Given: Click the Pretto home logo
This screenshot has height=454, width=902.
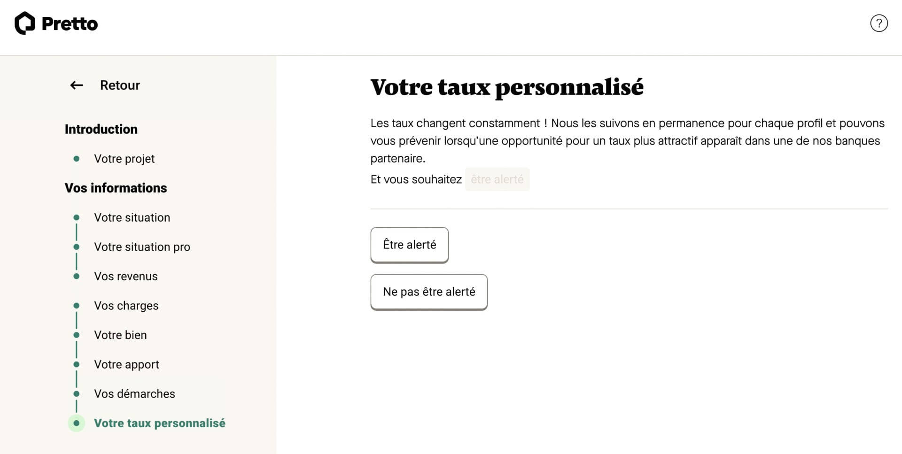Looking at the screenshot, I should tap(55, 23).
